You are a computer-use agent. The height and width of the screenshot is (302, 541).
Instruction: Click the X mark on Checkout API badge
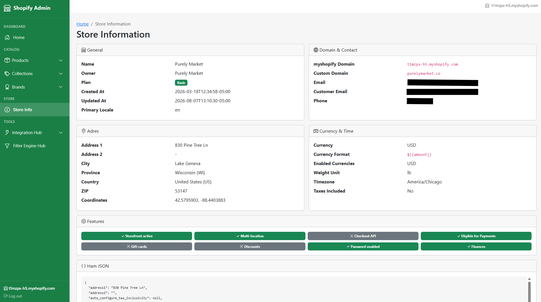352,236
